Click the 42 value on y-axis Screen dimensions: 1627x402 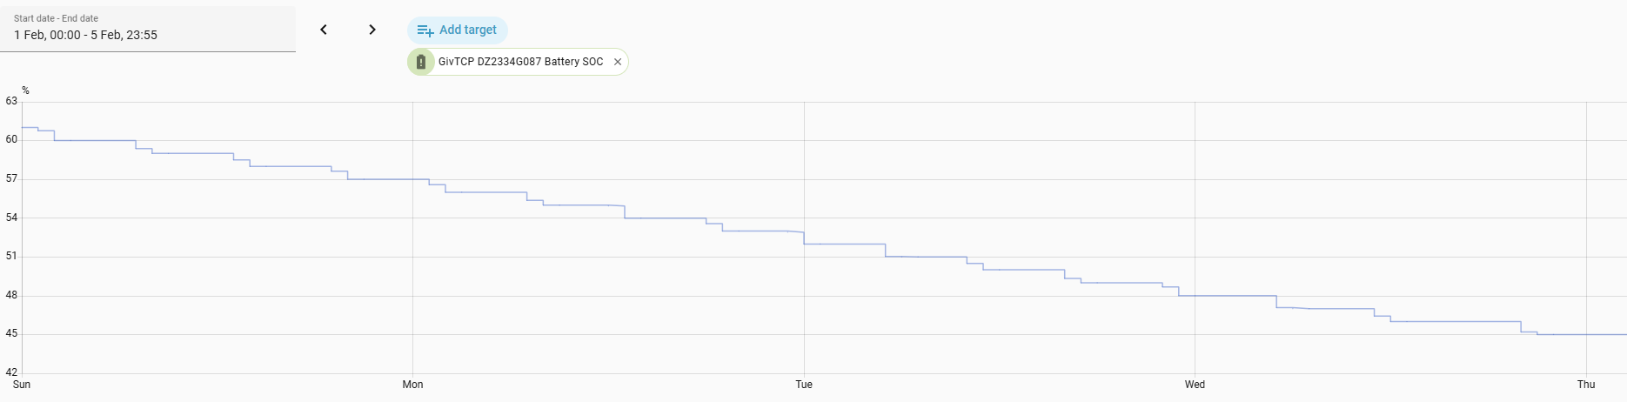coord(11,372)
